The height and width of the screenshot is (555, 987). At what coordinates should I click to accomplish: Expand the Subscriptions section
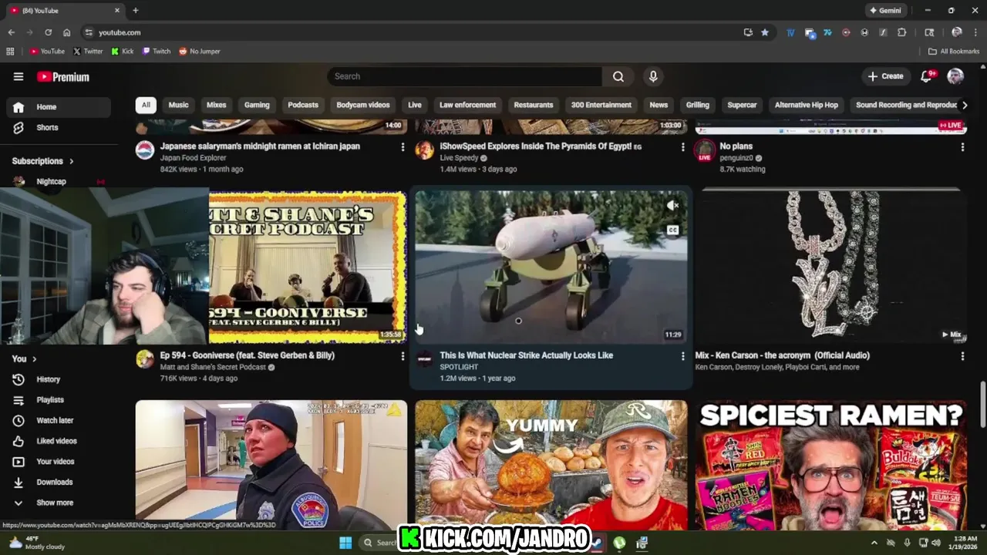pyautogui.click(x=43, y=161)
